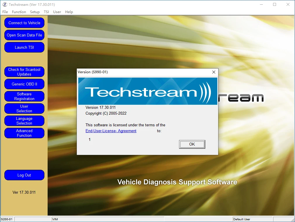
Task: Open Scan Data File from sidebar
Action: point(24,35)
